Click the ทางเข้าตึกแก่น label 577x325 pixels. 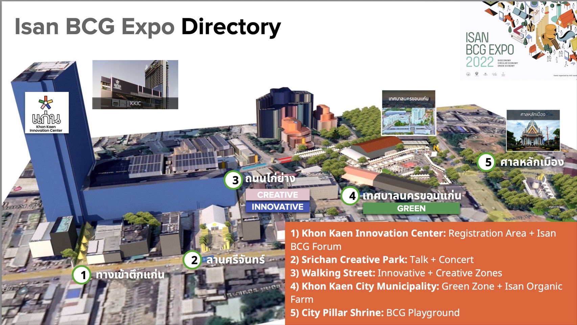tap(130, 274)
